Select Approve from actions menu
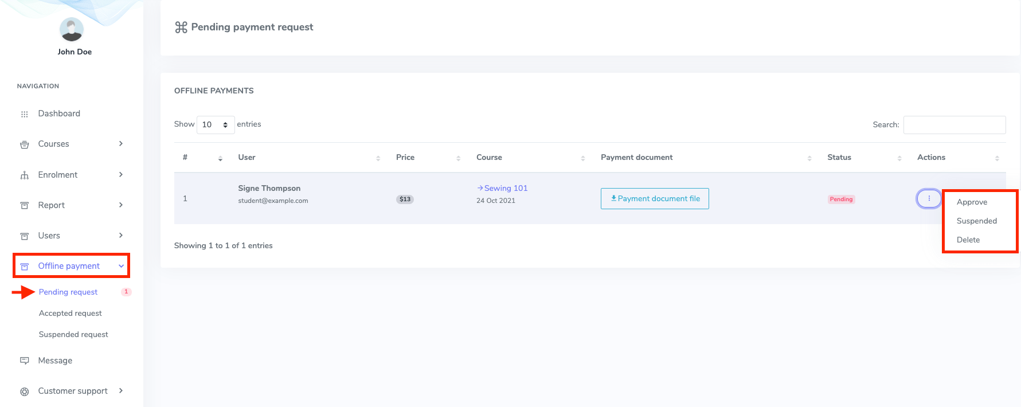The height and width of the screenshot is (407, 1021). [x=972, y=202]
